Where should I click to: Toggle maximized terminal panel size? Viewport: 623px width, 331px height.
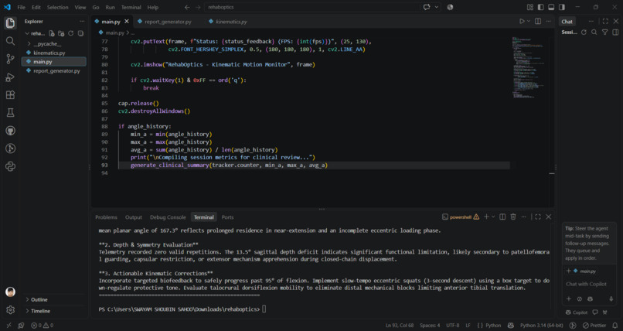pyautogui.click(x=537, y=217)
